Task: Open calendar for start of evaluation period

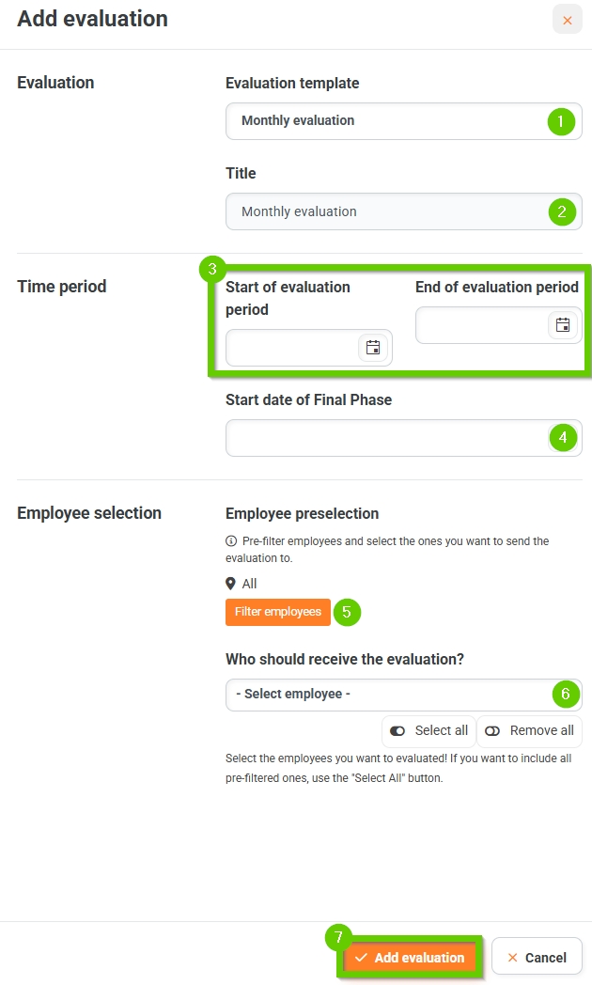Action: (x=373, y=348)
